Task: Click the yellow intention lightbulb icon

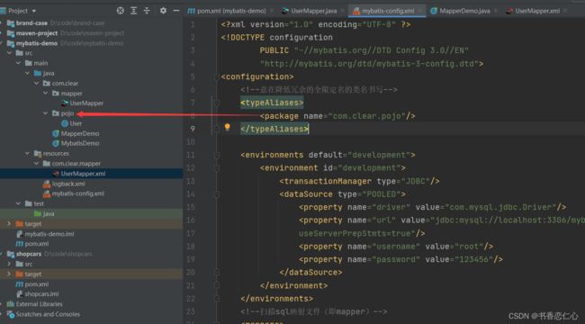Action: [227, 127]
